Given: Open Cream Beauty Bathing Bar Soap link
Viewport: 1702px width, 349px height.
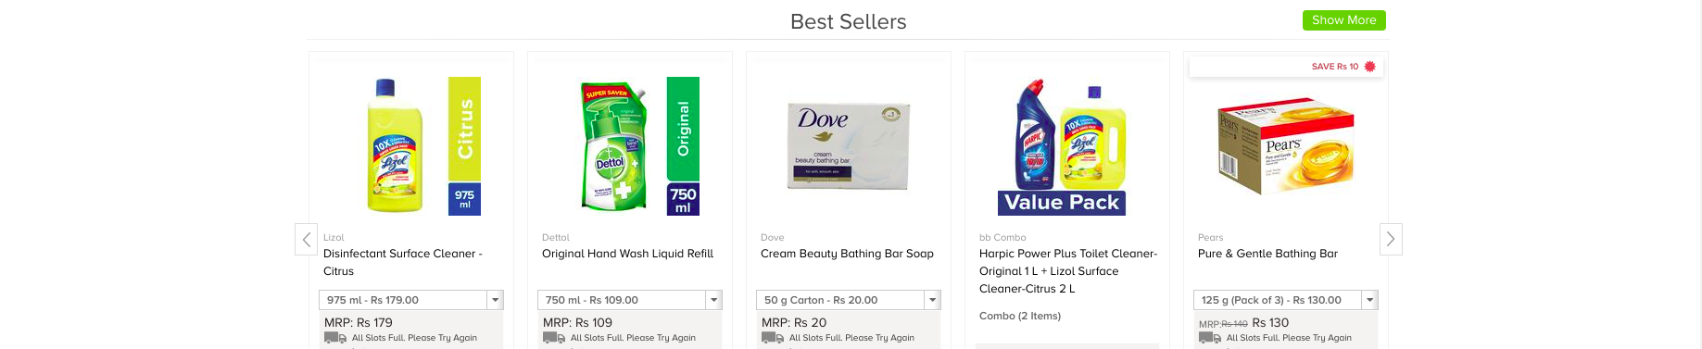Looking at the screenshot, I should pyautogui.click(x=847, y=254).
